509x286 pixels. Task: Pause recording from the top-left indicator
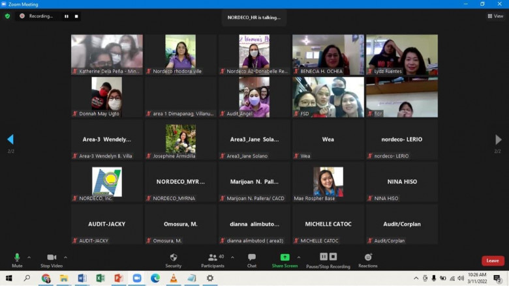66,16
